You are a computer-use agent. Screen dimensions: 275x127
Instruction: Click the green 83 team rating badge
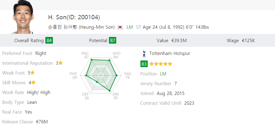point(144,64)
